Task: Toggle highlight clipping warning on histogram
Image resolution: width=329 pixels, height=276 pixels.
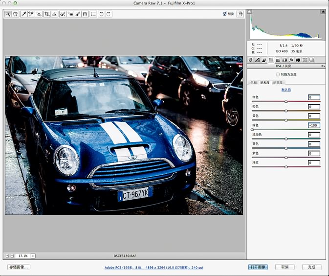Action: pyautogui.click(x=323, y=12)
